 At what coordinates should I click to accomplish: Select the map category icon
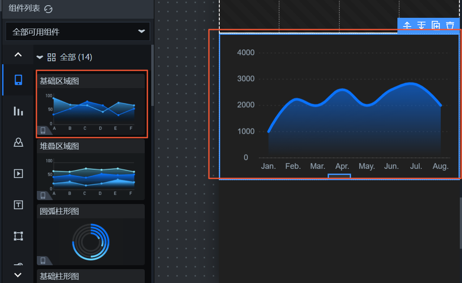tap(18, 142)
